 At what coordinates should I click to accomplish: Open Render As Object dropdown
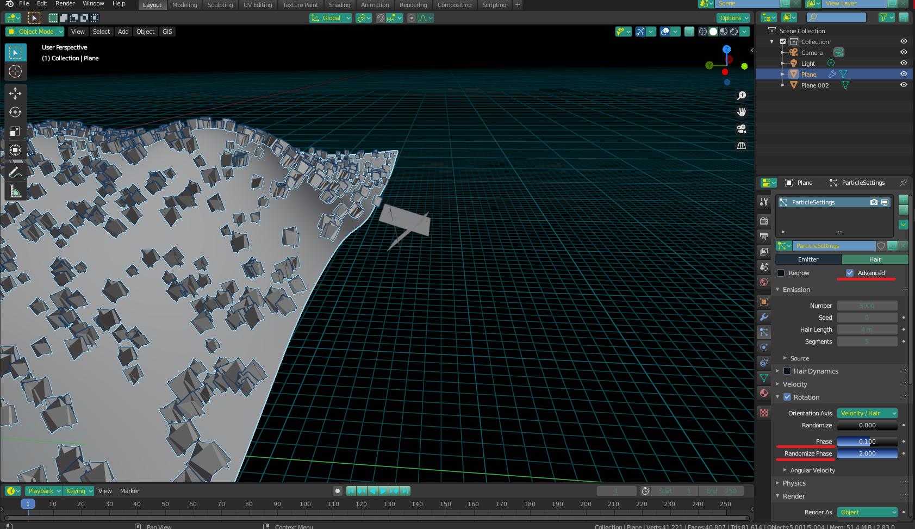[867, 512]
